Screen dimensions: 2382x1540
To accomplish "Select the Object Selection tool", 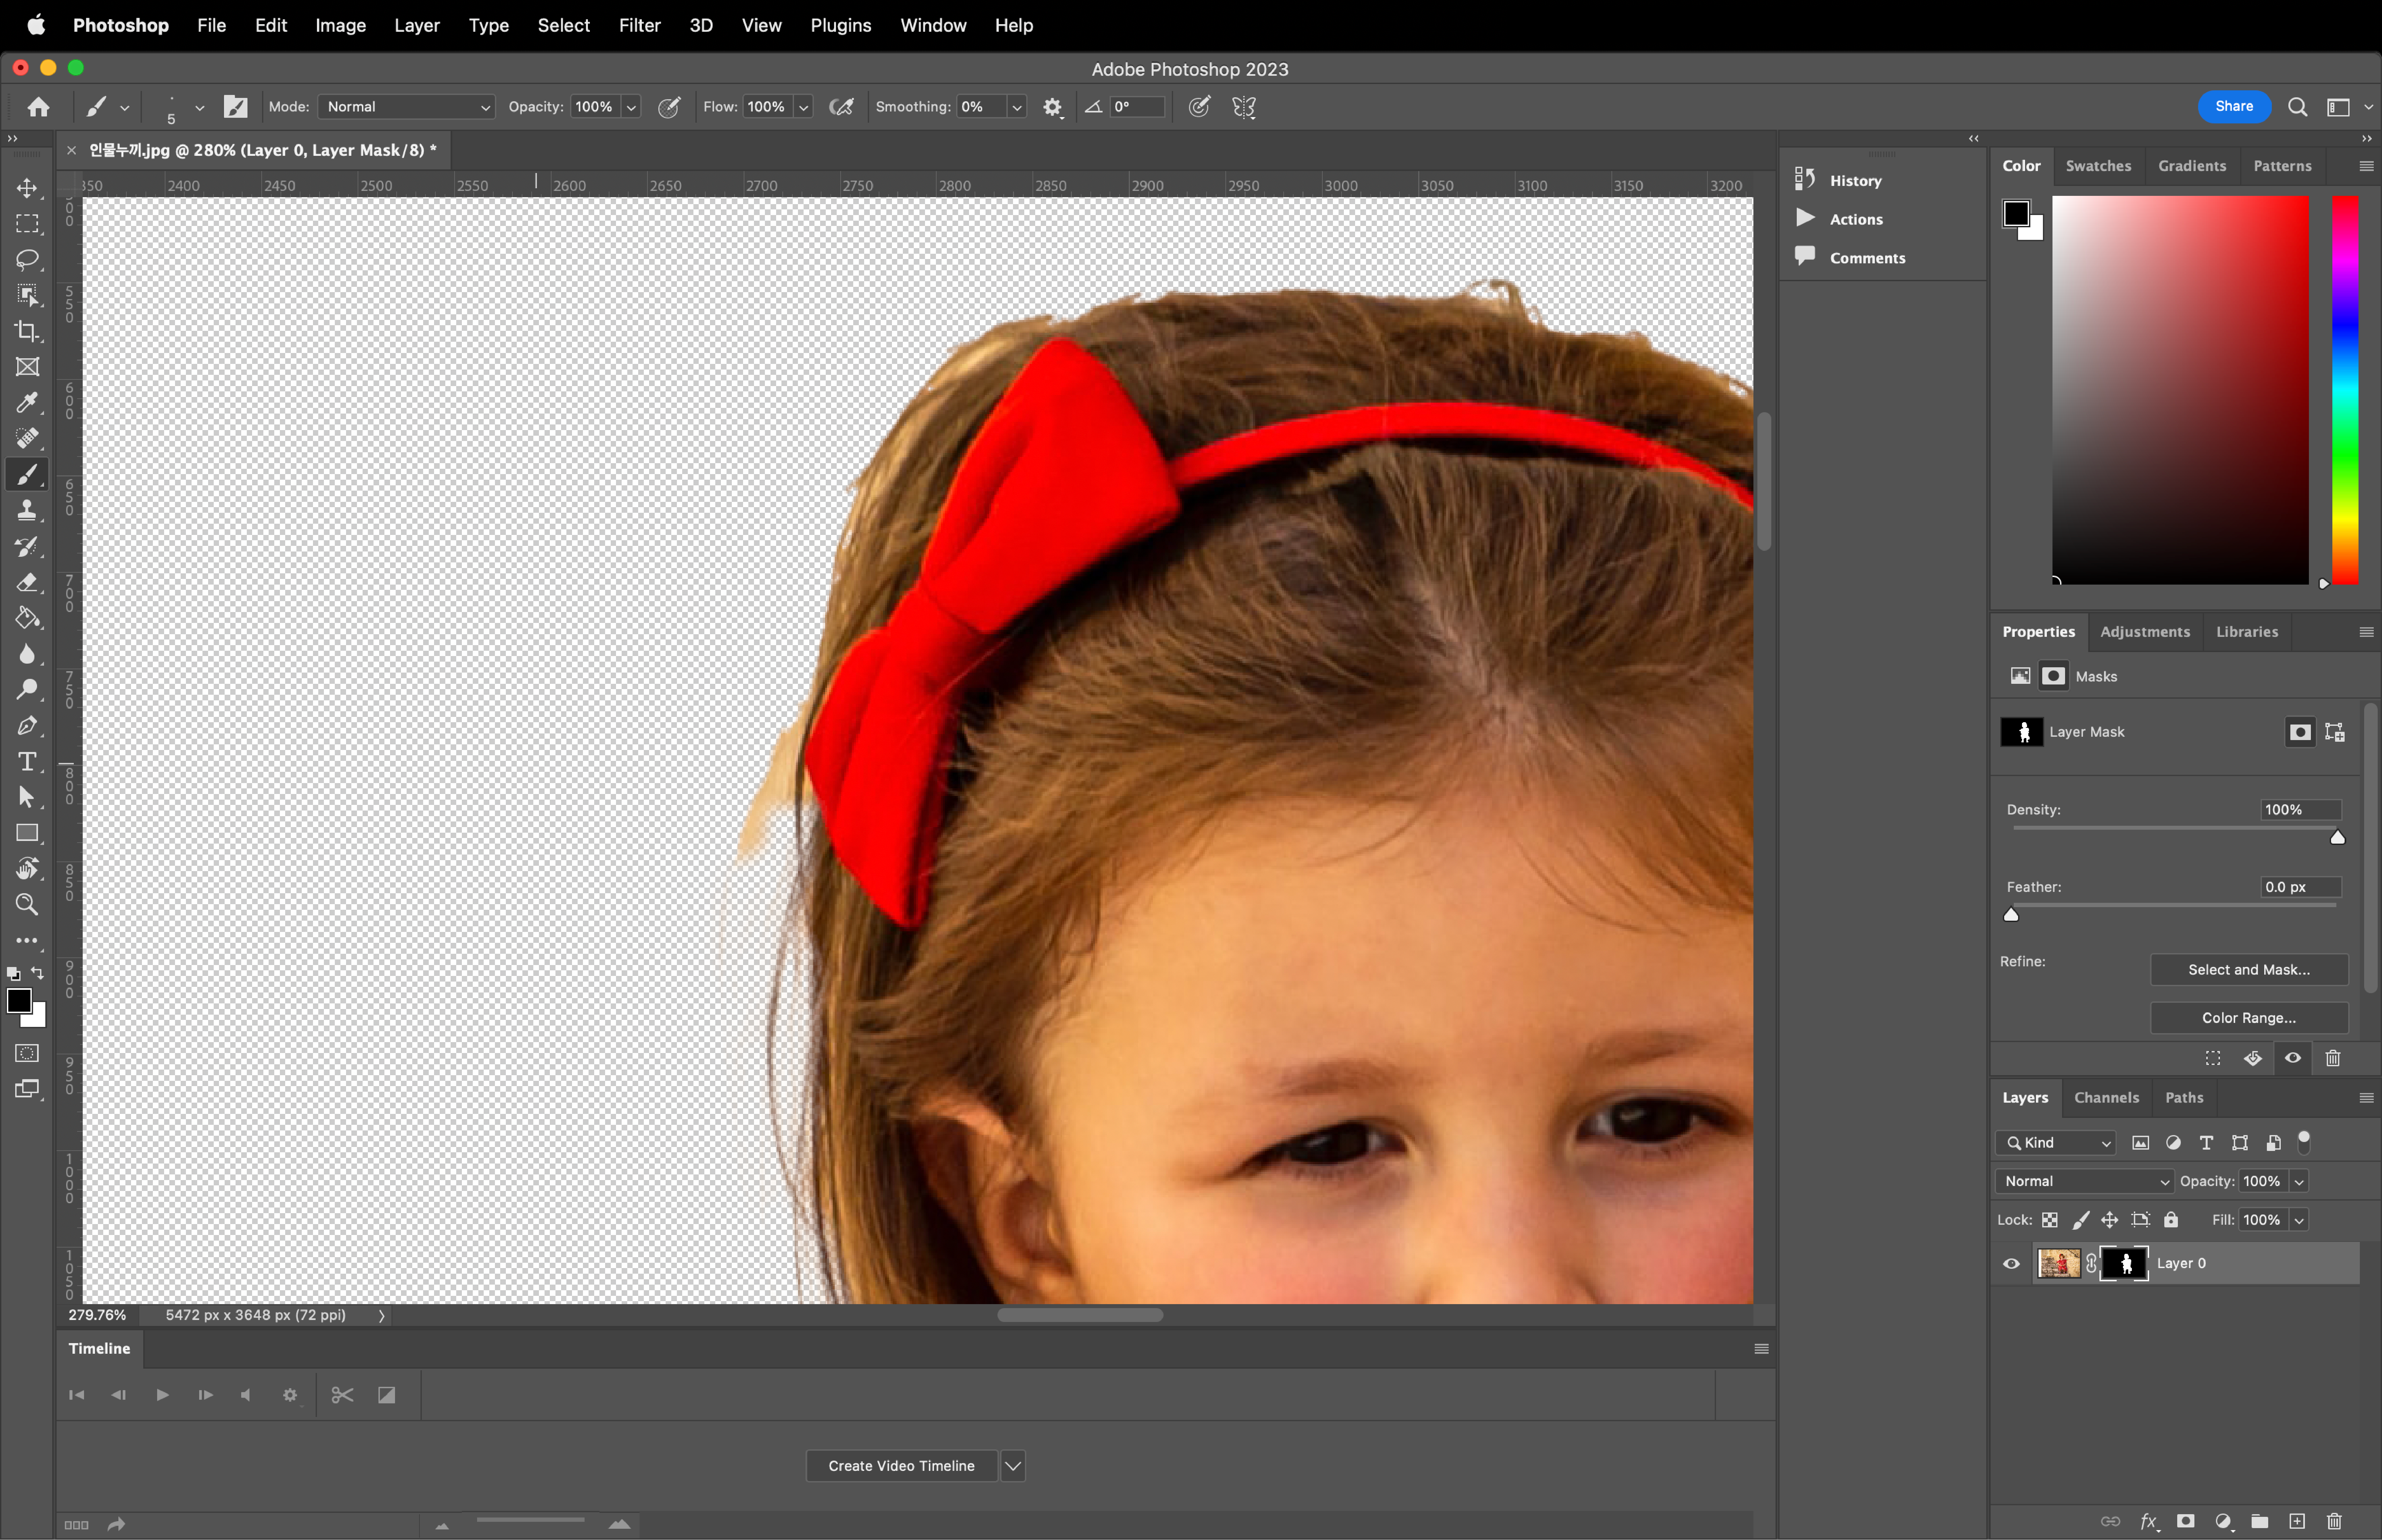I will click(27, 295).
